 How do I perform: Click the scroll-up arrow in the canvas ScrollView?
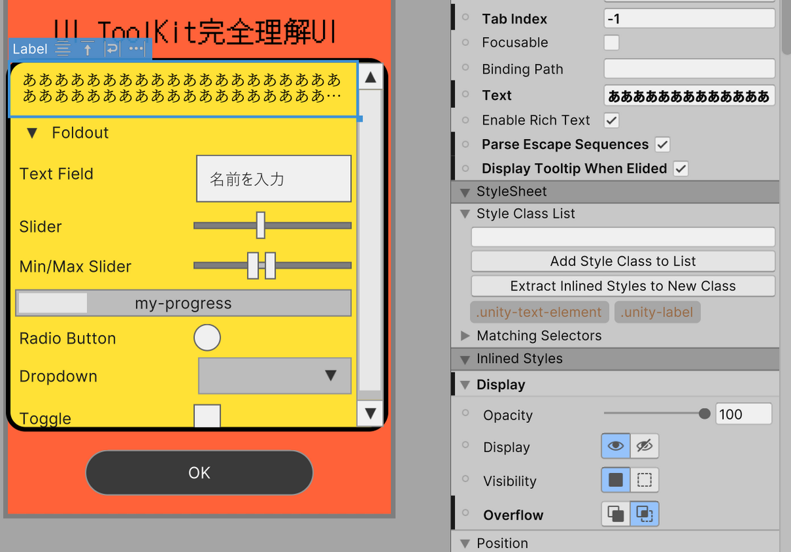pyautogui.click(x=370, y=76)
